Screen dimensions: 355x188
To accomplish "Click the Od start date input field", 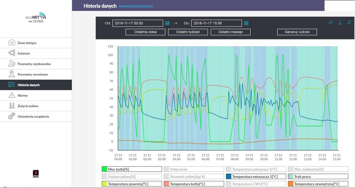I will pyautogui.click(x=138, y=23).
